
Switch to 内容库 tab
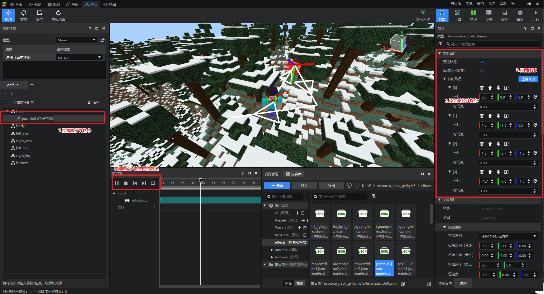(294, 174)
